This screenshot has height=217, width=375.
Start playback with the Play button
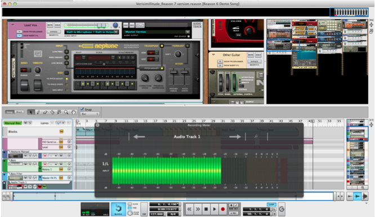(215, 209)
